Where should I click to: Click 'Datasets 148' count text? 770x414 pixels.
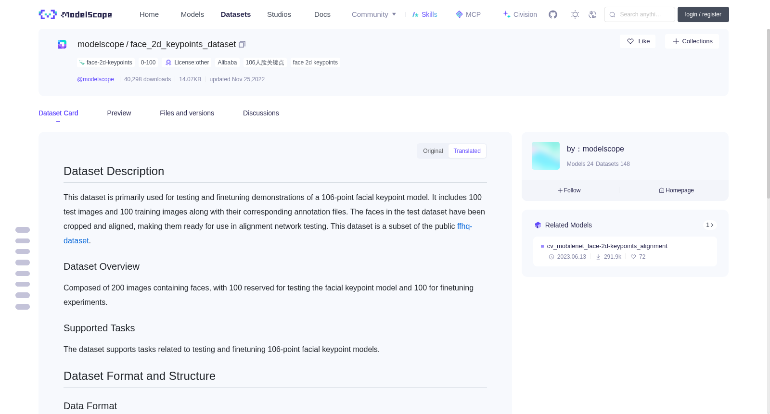pyautogui.click(x=613, y=164)
